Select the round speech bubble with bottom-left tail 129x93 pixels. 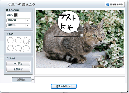[x=18, y=40]
